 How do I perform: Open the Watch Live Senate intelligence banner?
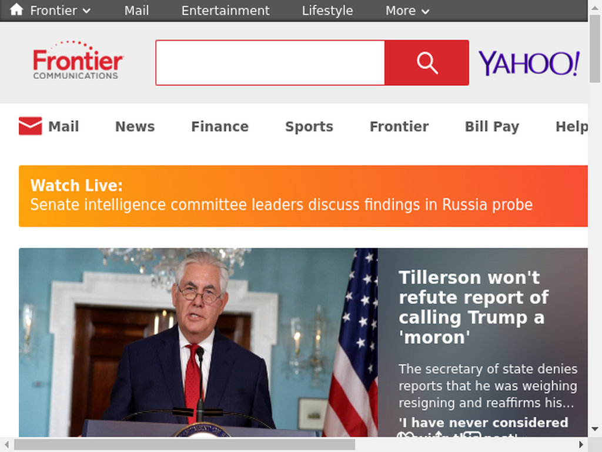[x=303, y=196]
